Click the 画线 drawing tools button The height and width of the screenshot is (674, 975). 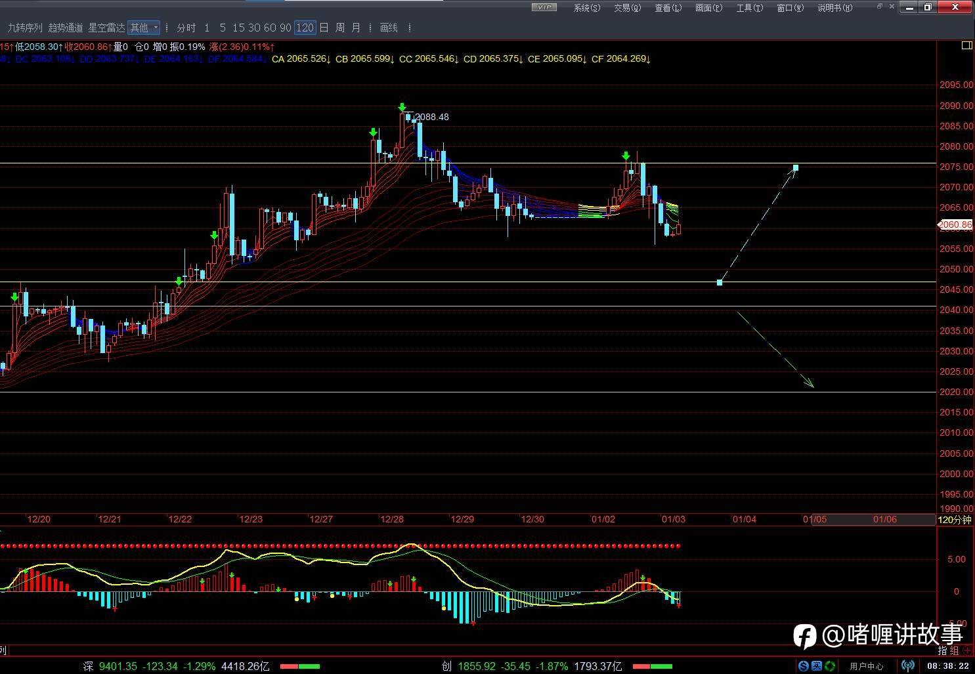pyautogui.click(x=389, y=28)
